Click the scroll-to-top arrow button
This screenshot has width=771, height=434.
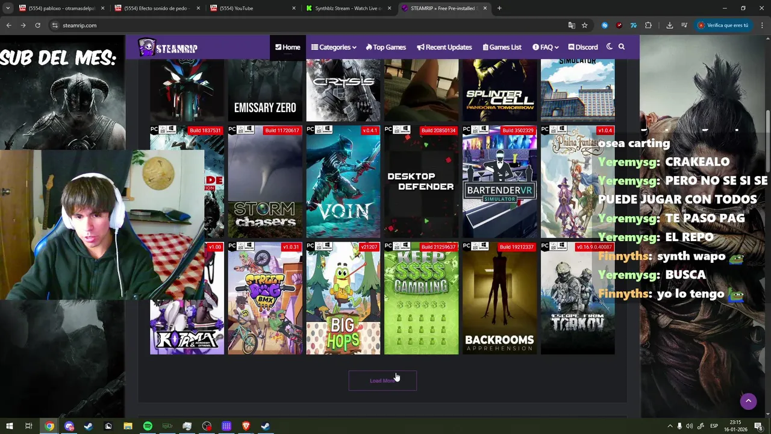[x=748, y=401]
